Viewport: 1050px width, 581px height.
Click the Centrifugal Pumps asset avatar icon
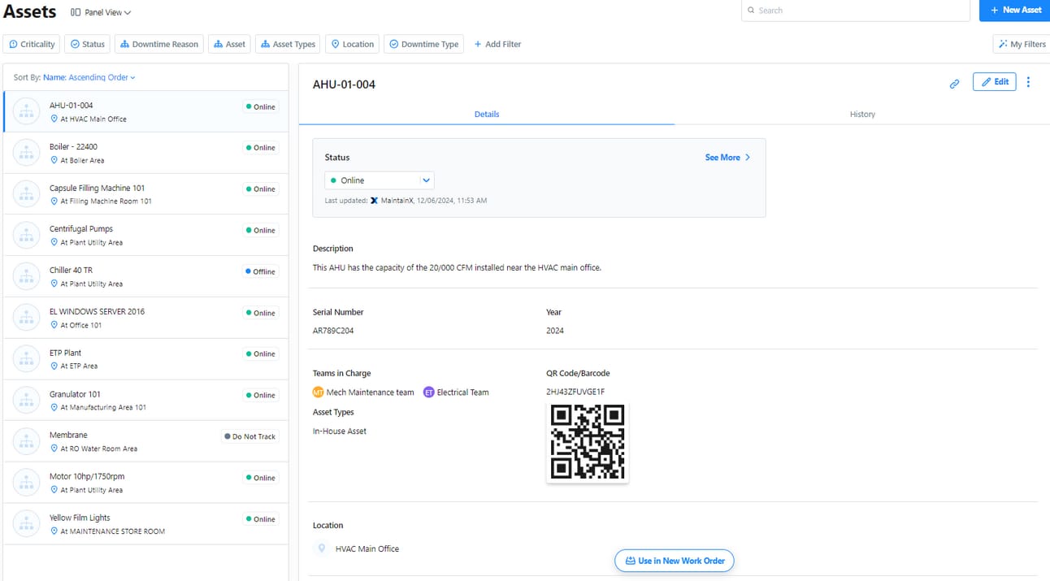pos(26,236)
